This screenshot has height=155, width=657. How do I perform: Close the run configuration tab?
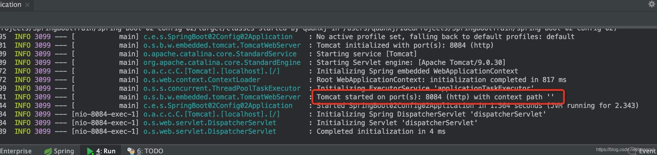point(27,5)
